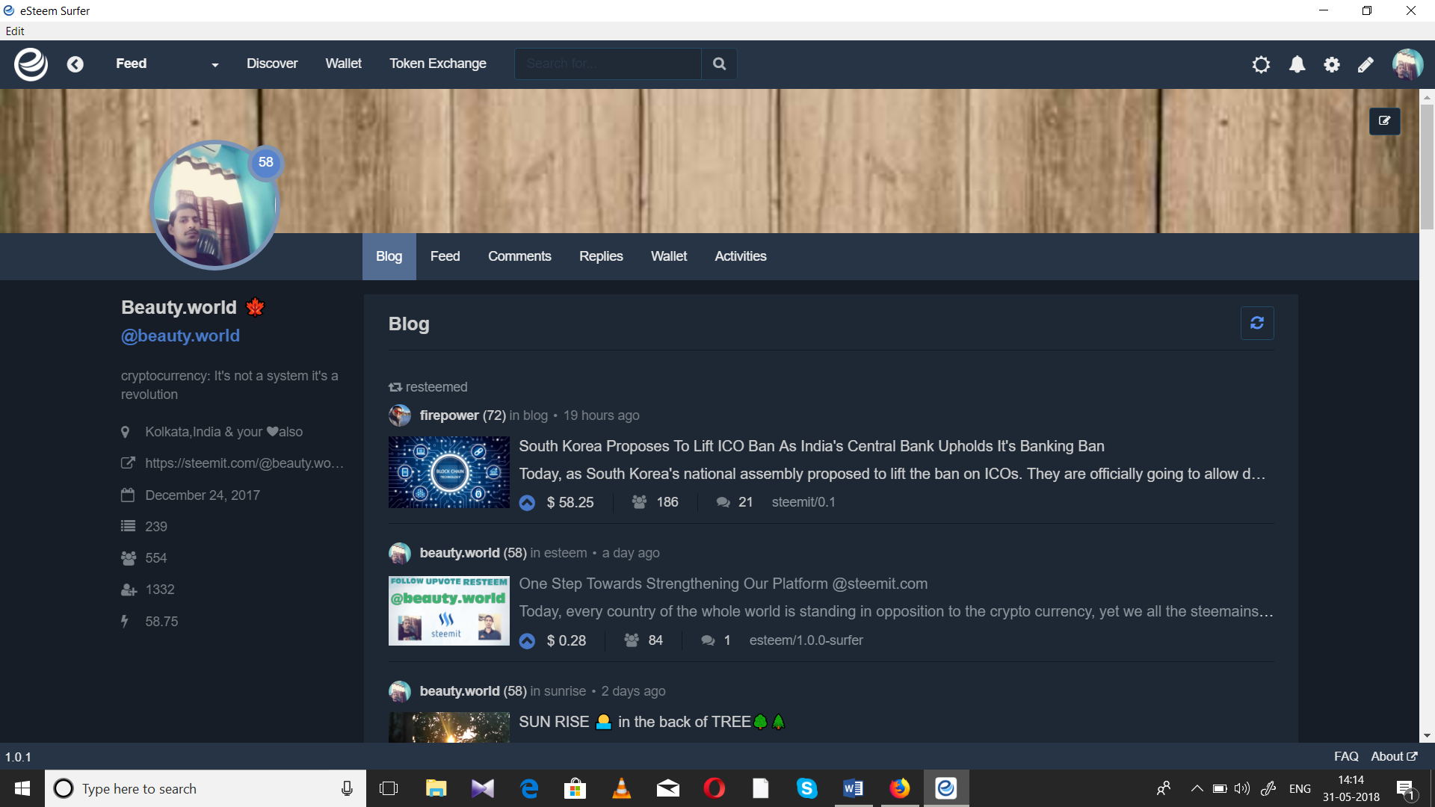The image size is (1435, 807).
Task: Open Skype from the taskbar
Action: point(806,788)
